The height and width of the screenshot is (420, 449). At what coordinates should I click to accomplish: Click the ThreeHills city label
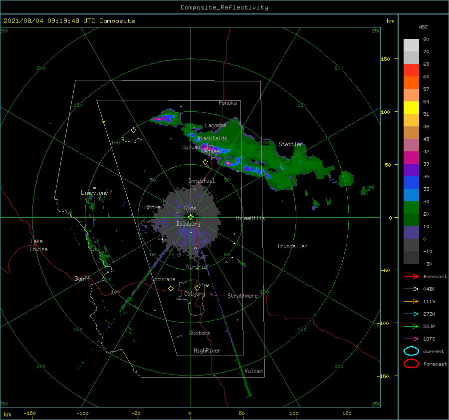pyautogui.click(x=250, y=218)
